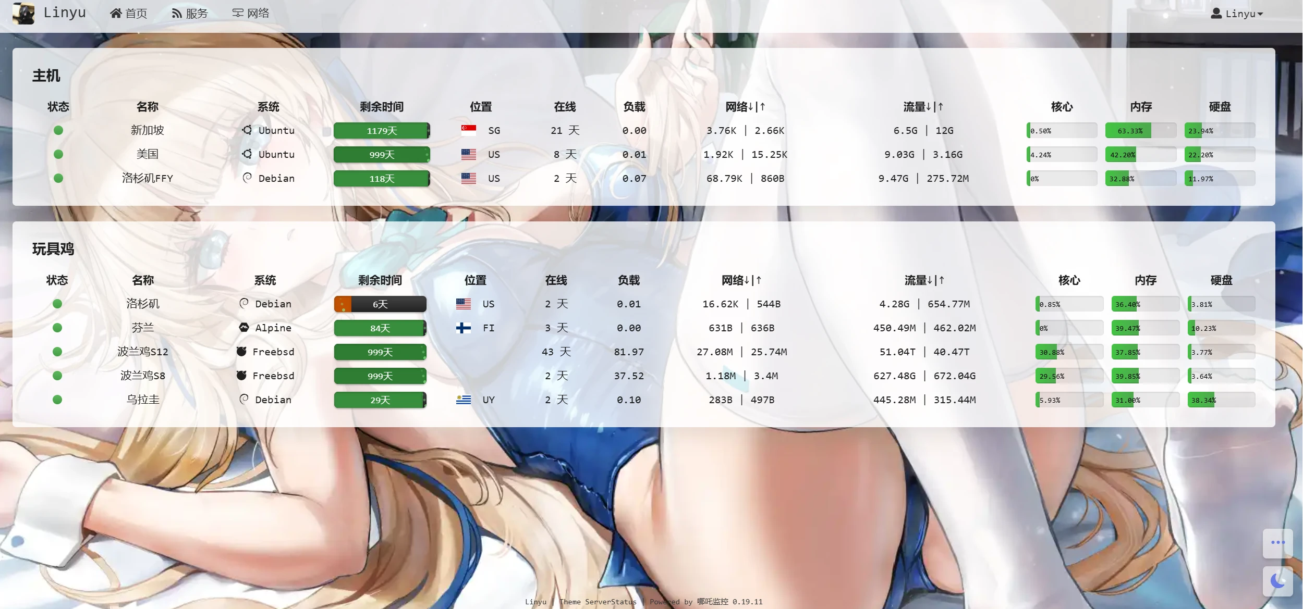
Task: Open the Linyu account dropdown
Action: click(x=1236, y=14)
